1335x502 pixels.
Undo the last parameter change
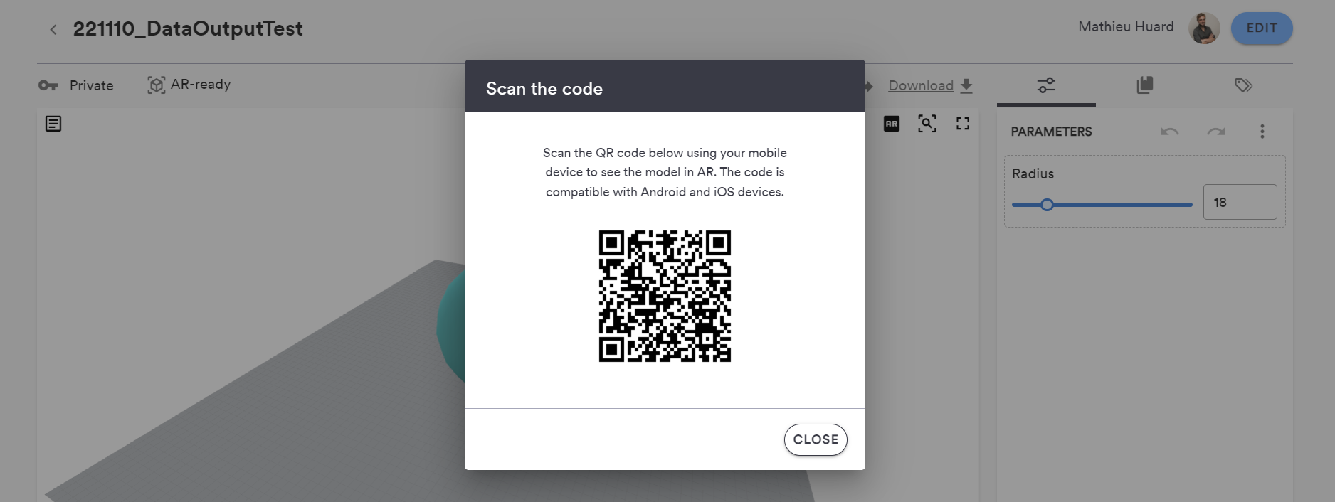pyautogui.click(x=1170, y=132)
